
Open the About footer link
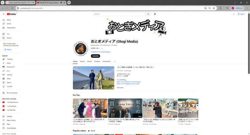pos(4,134)
